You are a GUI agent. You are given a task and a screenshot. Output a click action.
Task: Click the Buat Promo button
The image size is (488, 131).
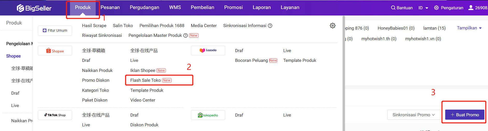point(465,115)
